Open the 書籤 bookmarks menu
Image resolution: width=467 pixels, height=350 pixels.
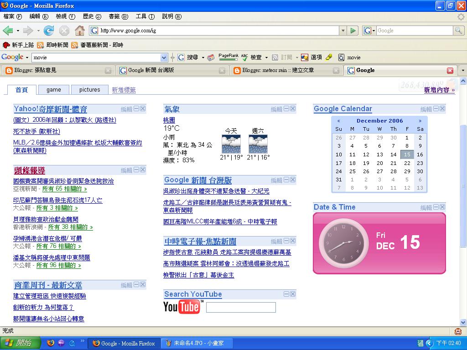(x=118, y=16)
